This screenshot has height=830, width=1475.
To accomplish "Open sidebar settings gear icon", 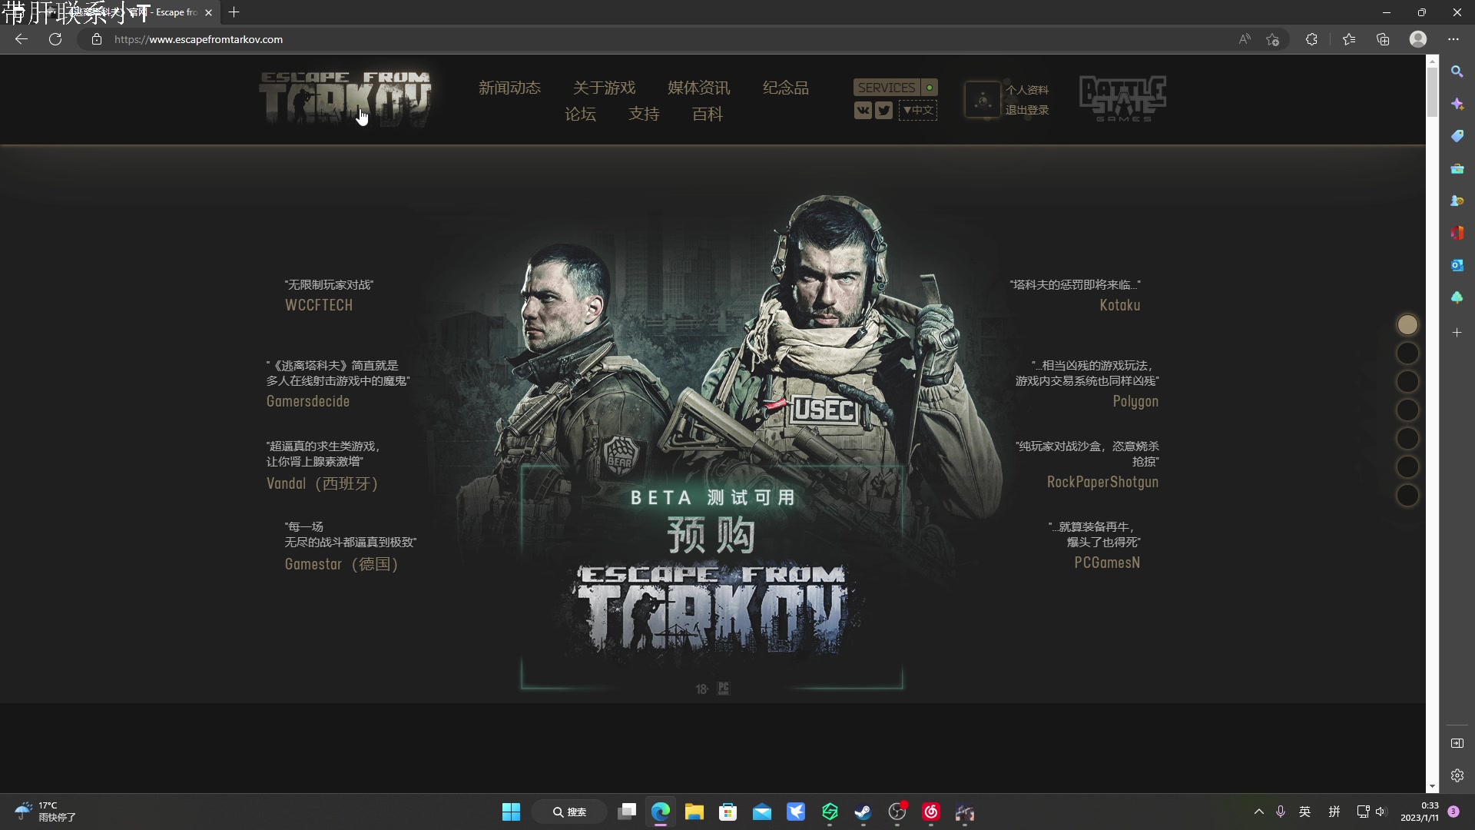I will coord(1457,775).
